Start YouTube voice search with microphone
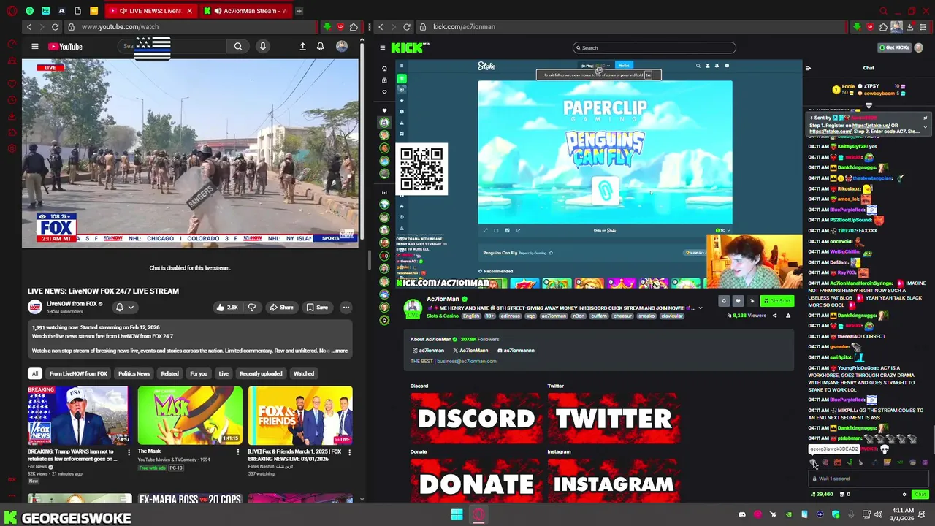Screen dimensions: 935x526 click(x=263, y=47)
